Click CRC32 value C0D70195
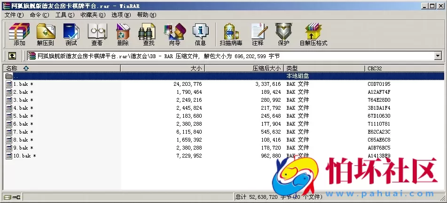Screen dimensions: 447x203 379,84
